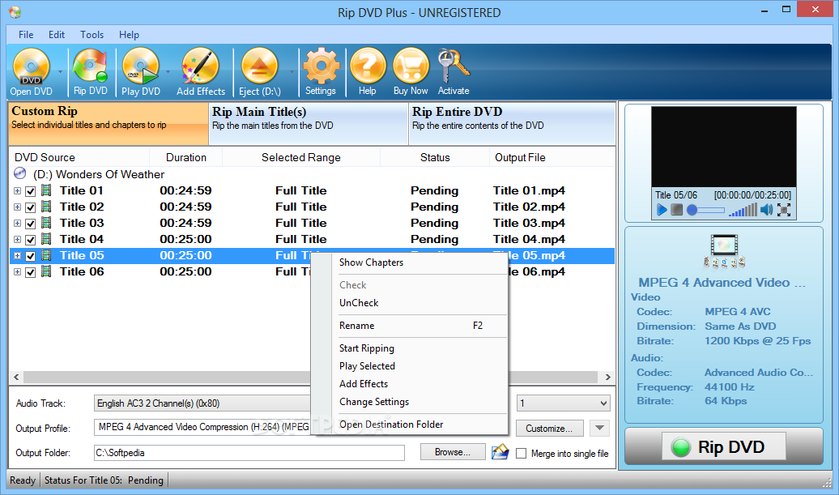The image size is (839, 495).
Task: Expand the Title 03 tree node
Action: (x=18, y=223)
